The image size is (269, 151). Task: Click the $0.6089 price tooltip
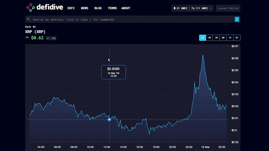tap(113, 72)
